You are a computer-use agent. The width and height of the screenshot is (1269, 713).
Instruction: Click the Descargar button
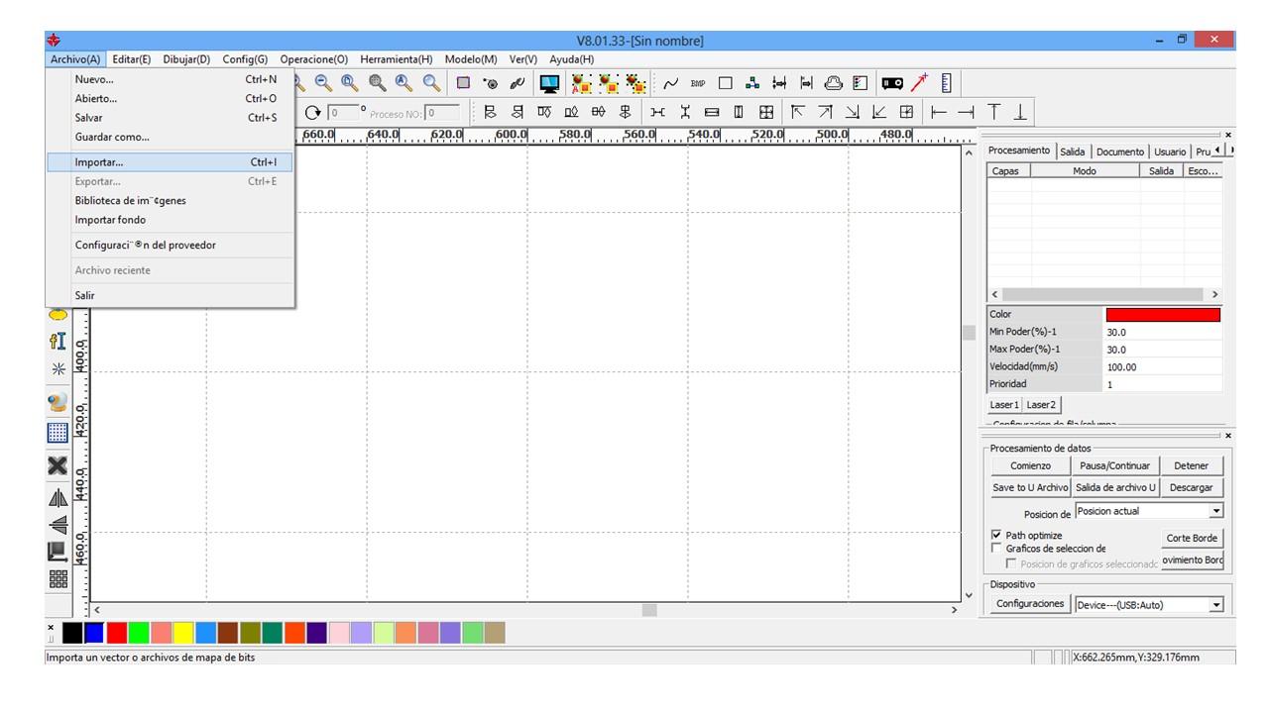pyautogui.click(x=1192, y=487)
